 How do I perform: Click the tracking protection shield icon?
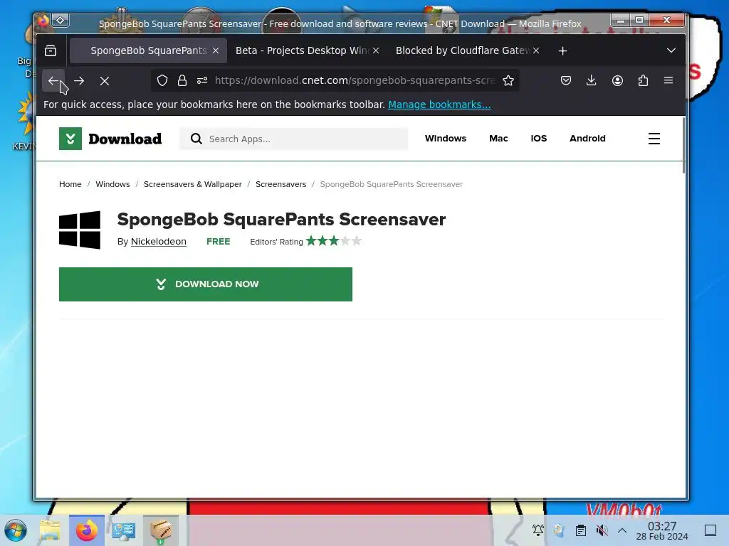click(162, 81)
